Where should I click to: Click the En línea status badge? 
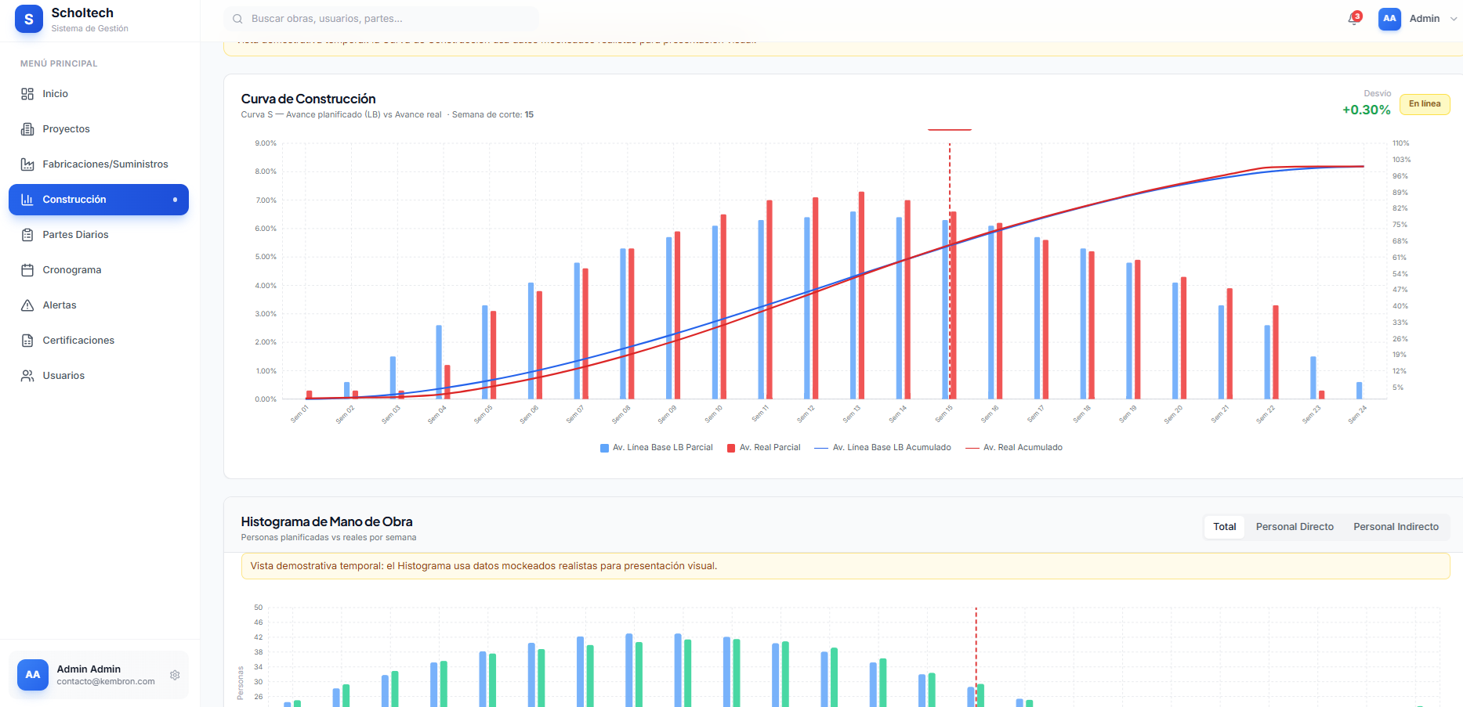pyautogui.click(x=1424, y=103)
